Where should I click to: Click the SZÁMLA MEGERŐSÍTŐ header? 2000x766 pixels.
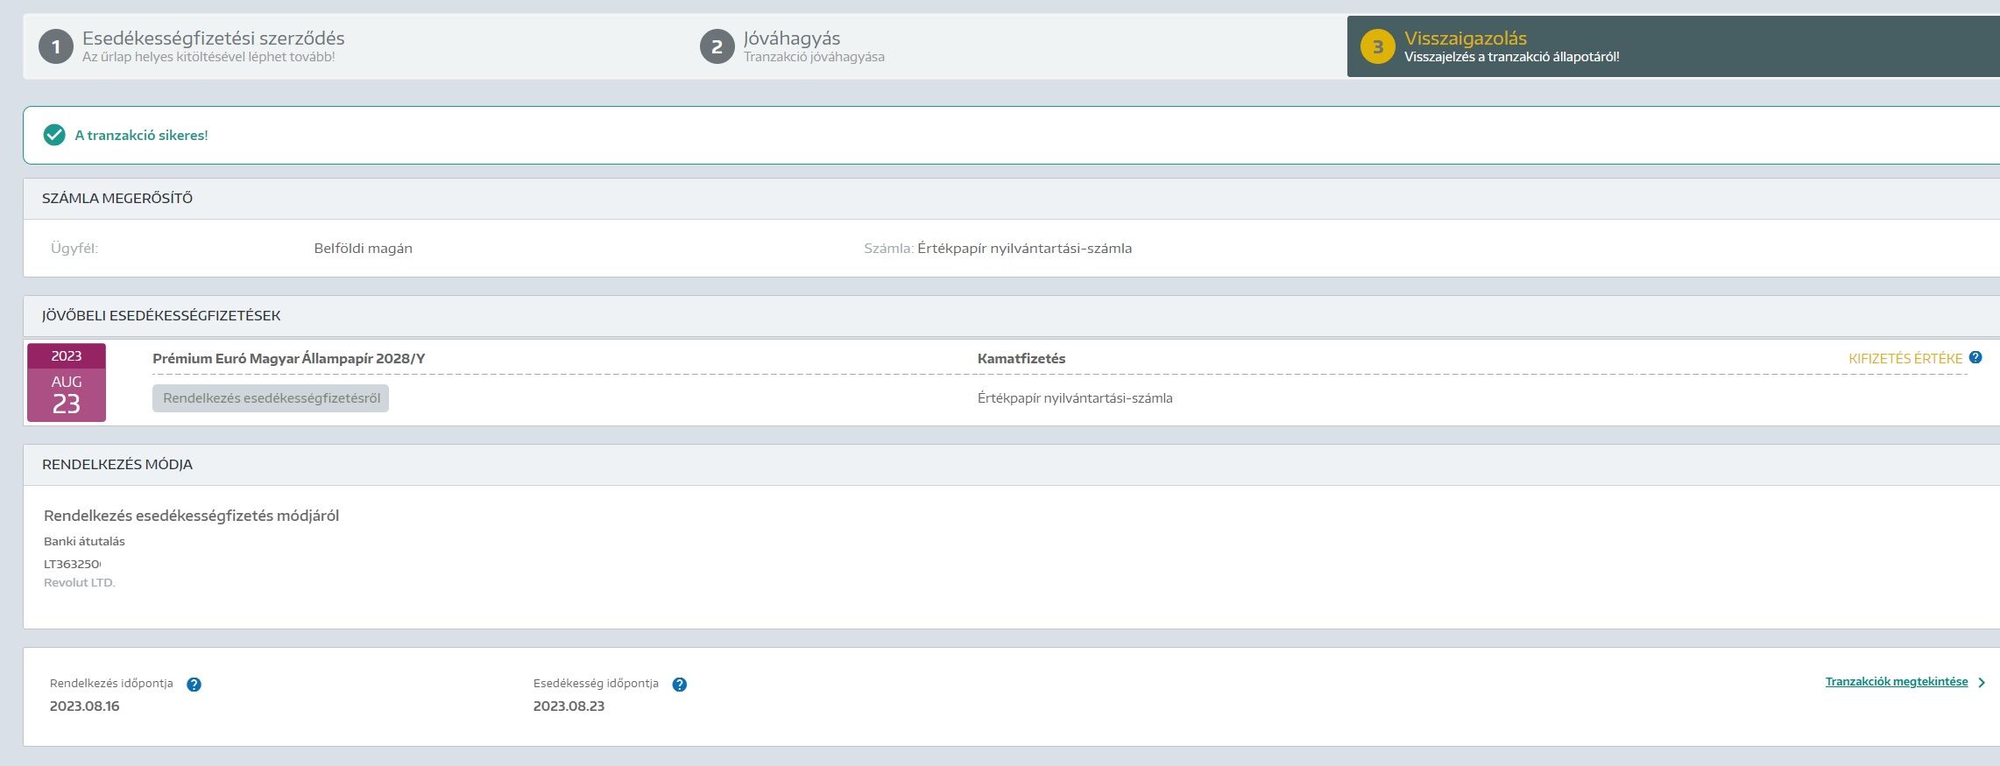point(117,199)
